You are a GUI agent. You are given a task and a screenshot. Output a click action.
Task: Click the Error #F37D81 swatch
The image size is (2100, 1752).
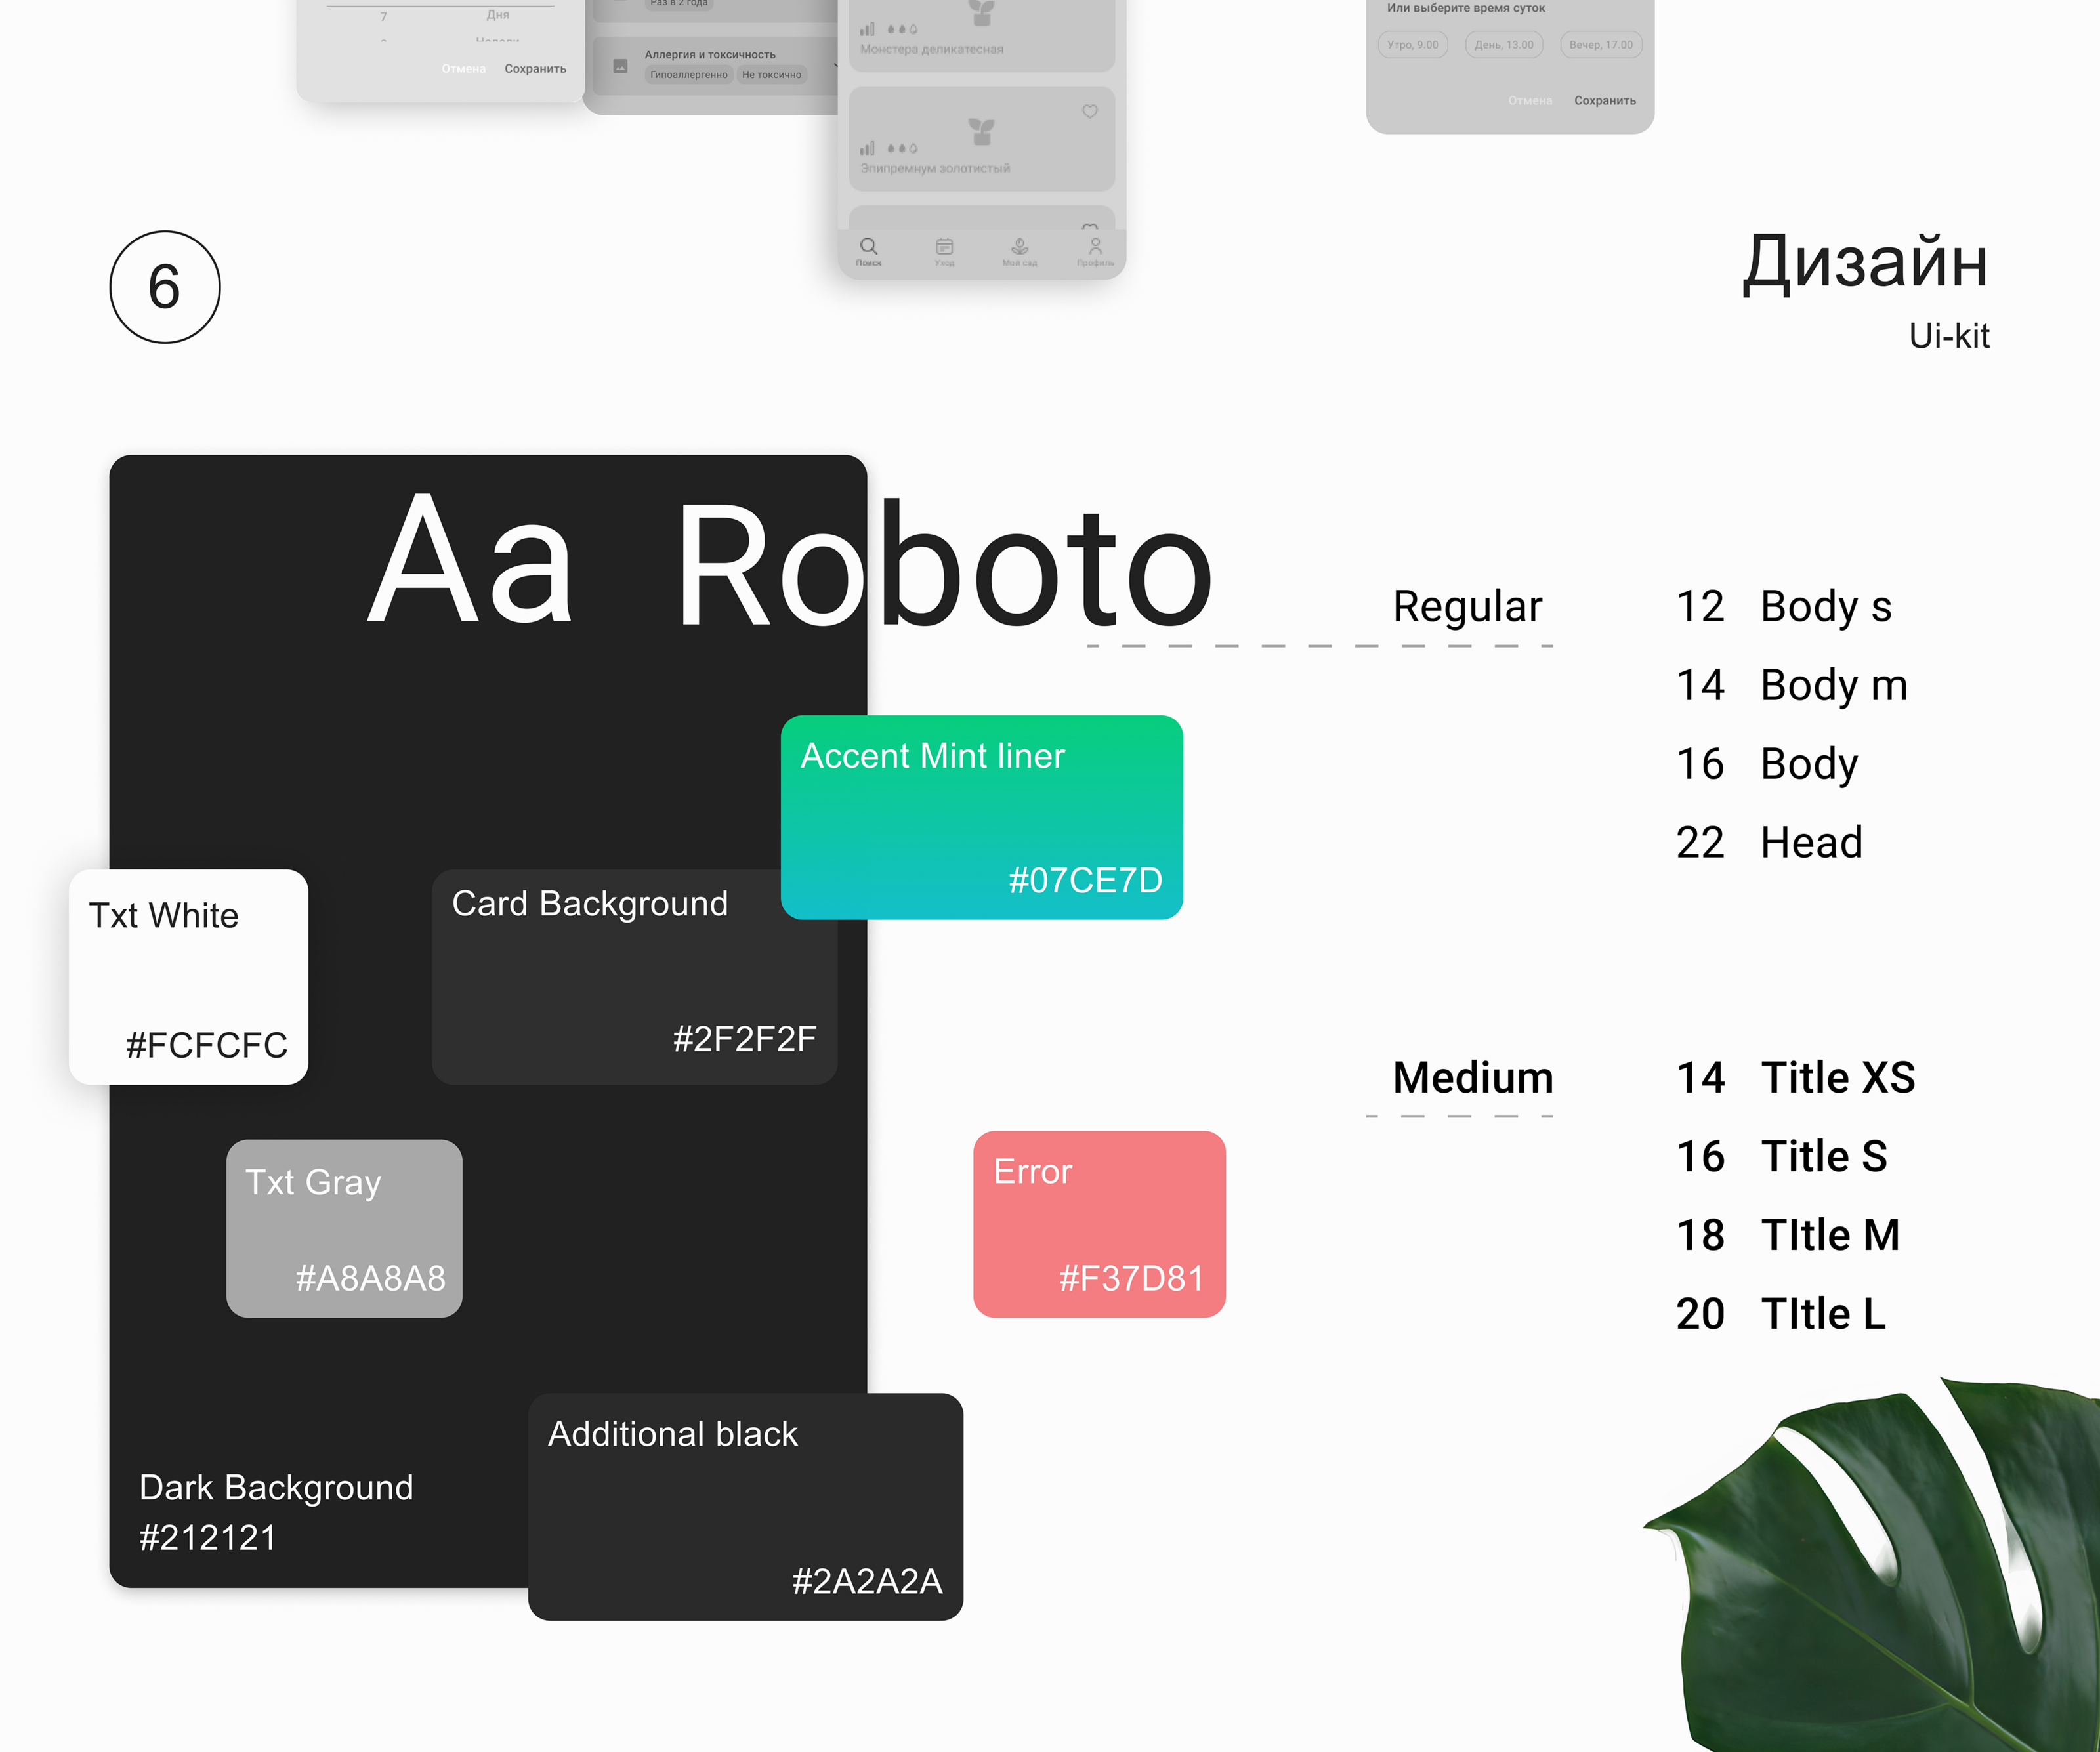1098,1223
